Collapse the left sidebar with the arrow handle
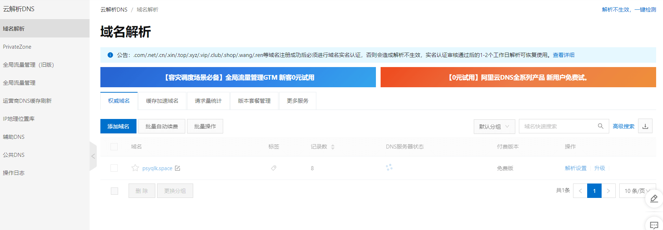The width and height of the screenshot is (663, 230). click(x=93, y=156)
